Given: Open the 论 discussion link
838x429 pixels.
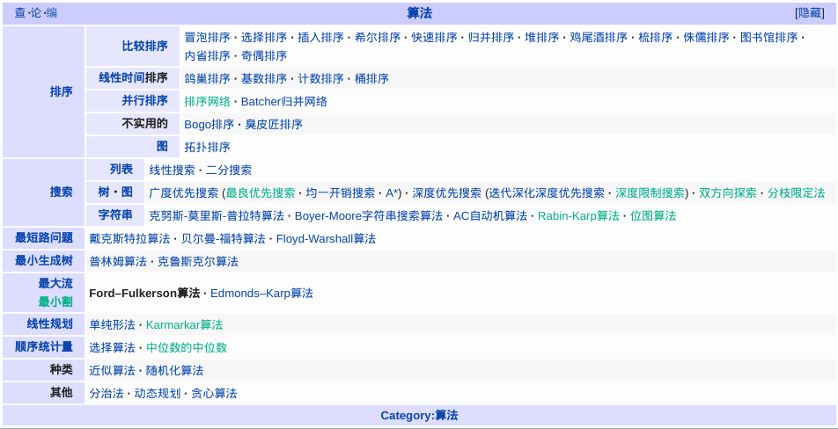Looking at the screenshot, I should pos(35,13).
